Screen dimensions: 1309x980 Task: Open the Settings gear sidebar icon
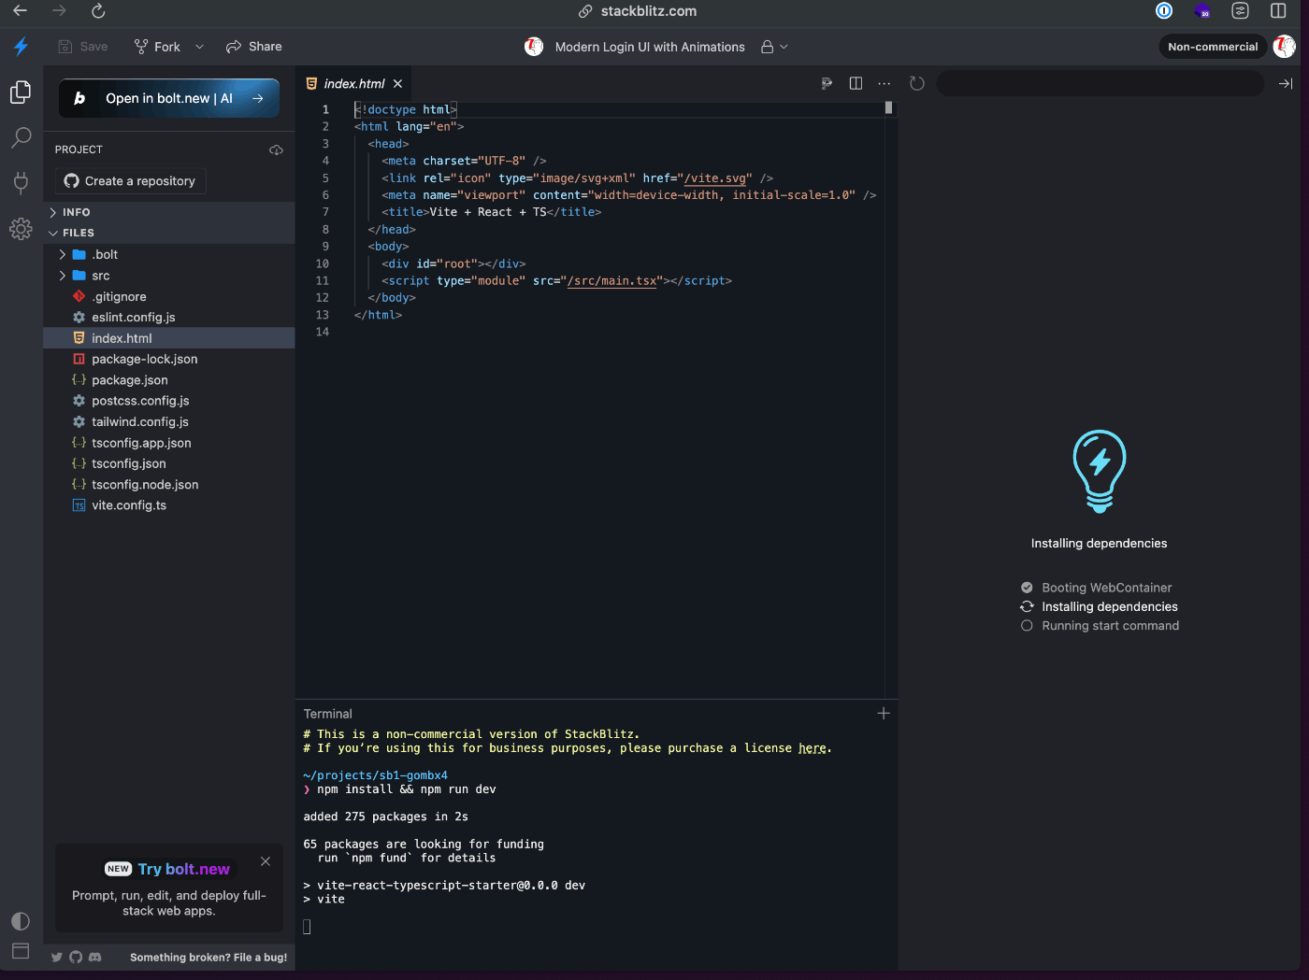pyautogui.click(x=21, y=229)
